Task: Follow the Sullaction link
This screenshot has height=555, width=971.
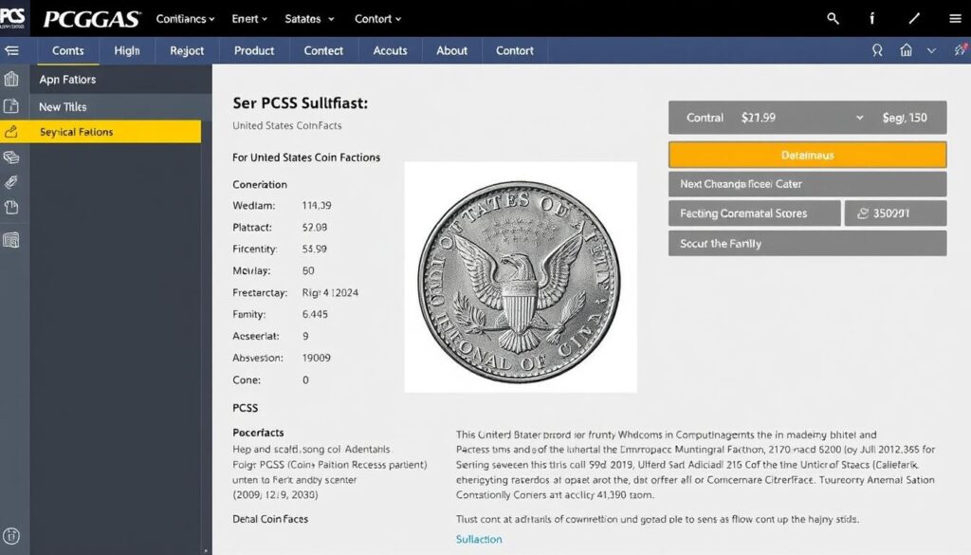Action: 479,539
